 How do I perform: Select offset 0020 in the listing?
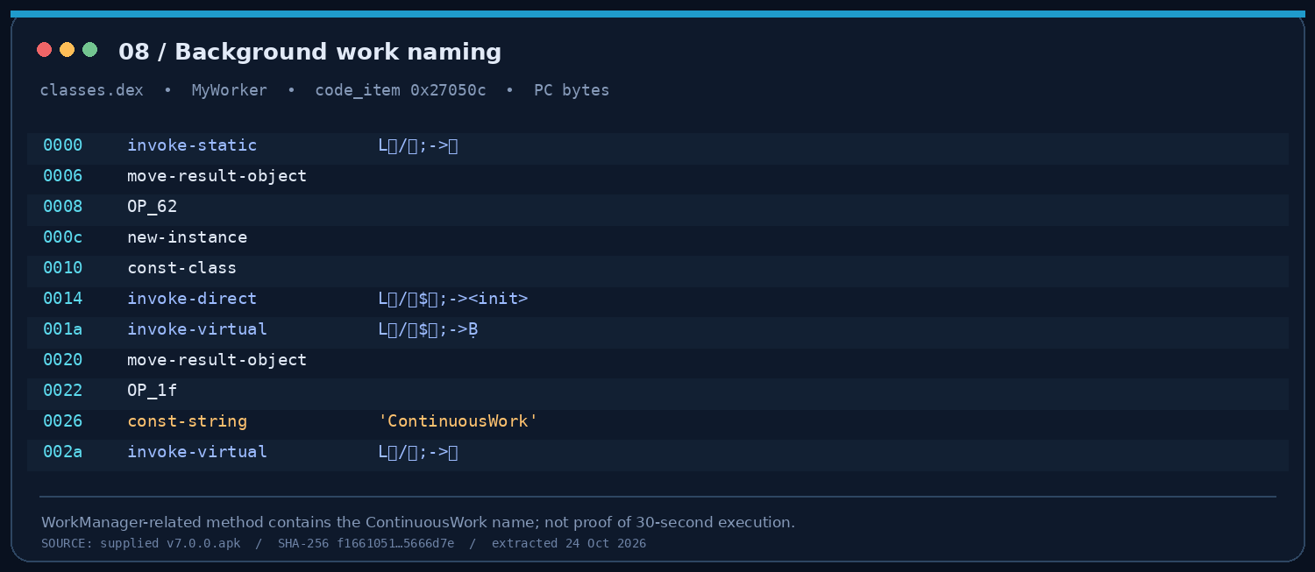click(x=63, y=360)
